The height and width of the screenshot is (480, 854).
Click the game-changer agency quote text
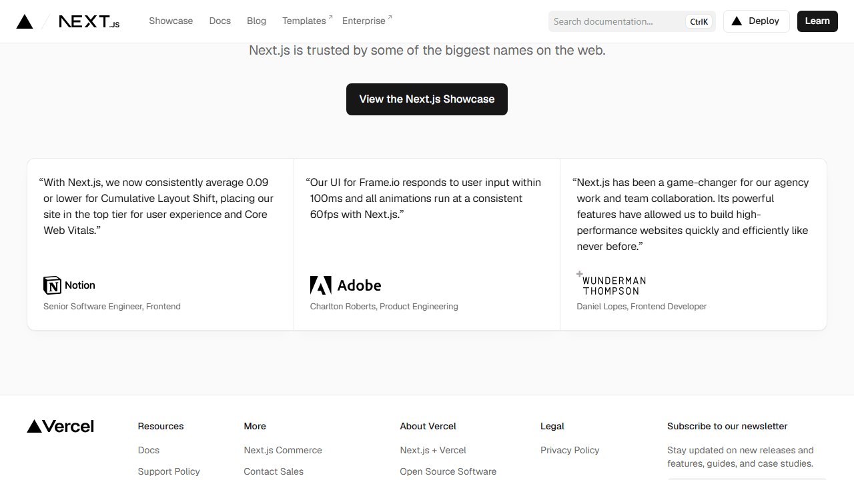coord(691,214)
